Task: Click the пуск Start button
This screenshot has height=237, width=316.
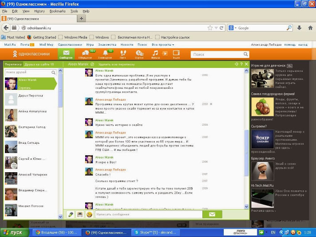Action: point(14,233)
